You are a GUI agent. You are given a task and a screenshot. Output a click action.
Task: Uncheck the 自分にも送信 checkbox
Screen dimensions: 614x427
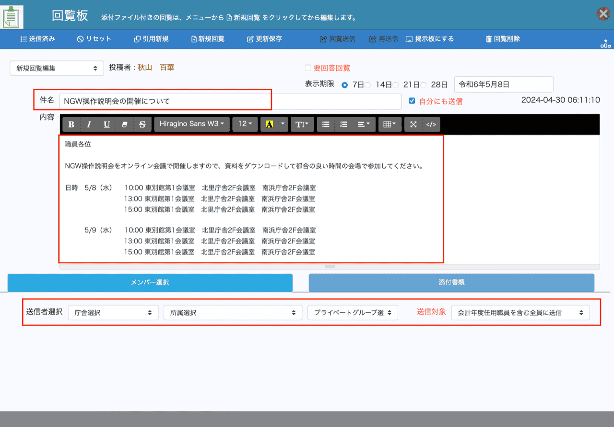(x=412, y=101)
